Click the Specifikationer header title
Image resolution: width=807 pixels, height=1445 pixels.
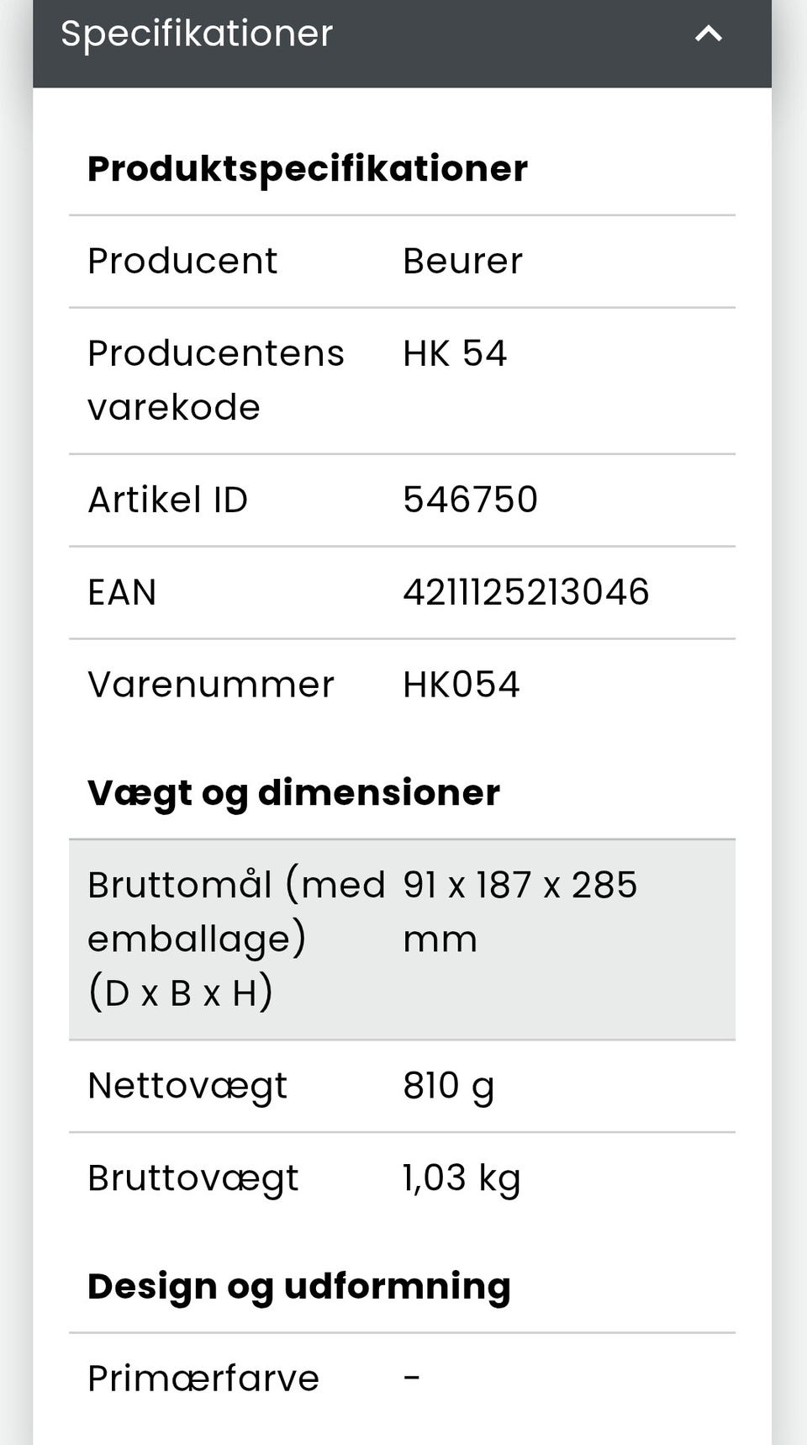pyautogui.click(x=197, y=34)
